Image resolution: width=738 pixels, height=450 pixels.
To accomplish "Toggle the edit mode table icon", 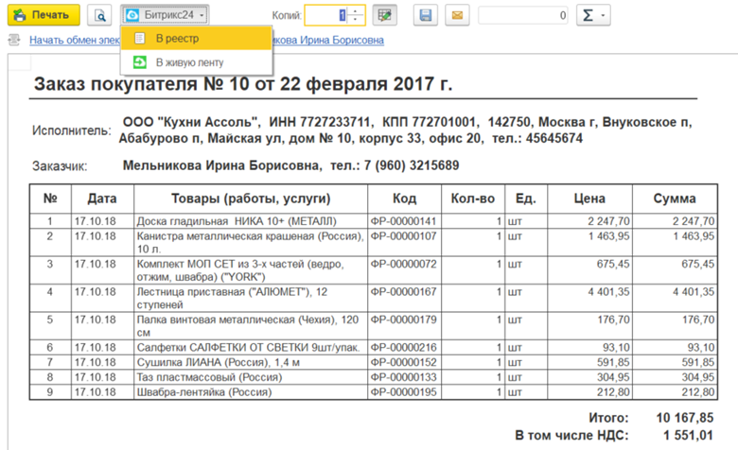I will point(383,15).
